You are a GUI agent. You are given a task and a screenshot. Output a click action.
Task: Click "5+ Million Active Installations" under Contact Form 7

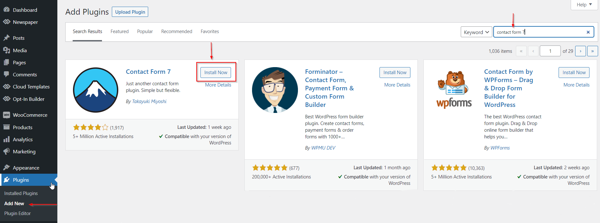(103, 136)
